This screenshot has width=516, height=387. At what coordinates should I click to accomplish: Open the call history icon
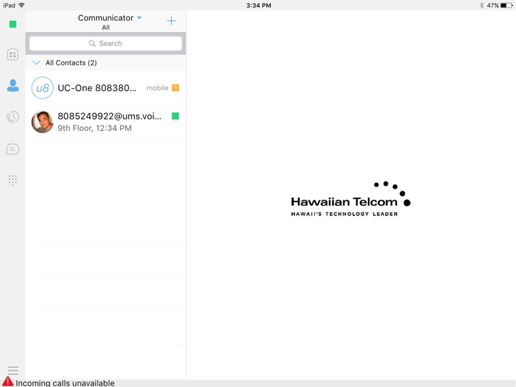point(12,117)
